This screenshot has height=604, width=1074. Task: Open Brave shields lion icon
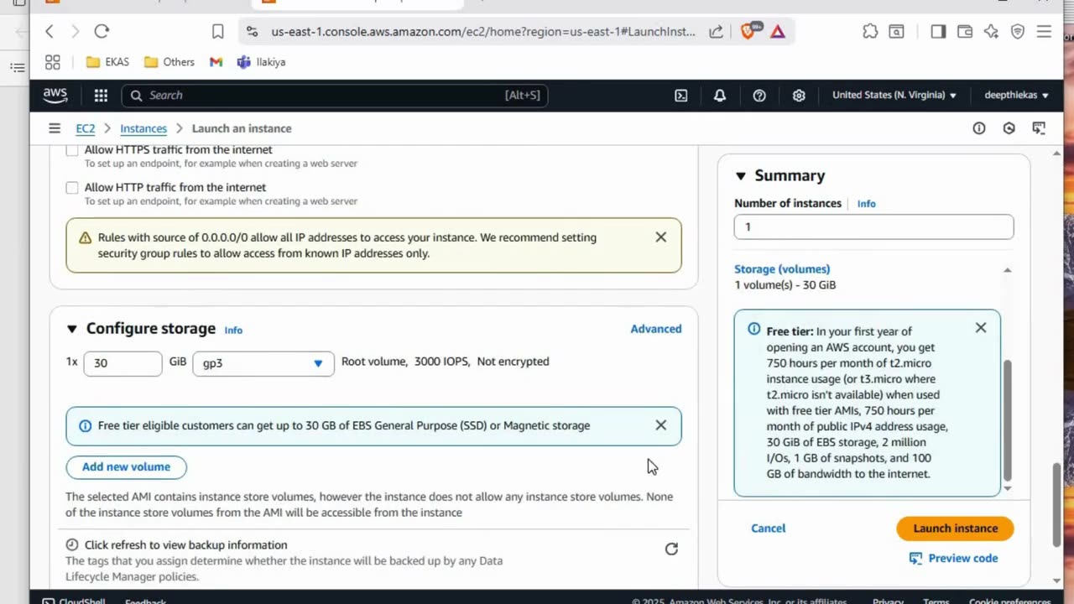click(748, 32)
